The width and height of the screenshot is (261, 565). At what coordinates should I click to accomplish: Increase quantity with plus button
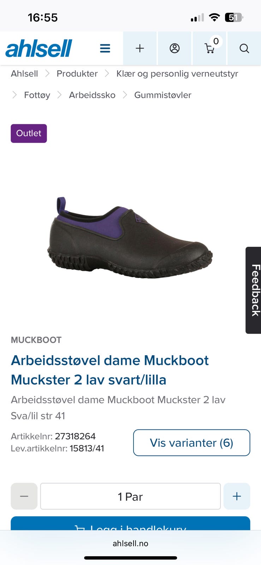tap(237, 496)
